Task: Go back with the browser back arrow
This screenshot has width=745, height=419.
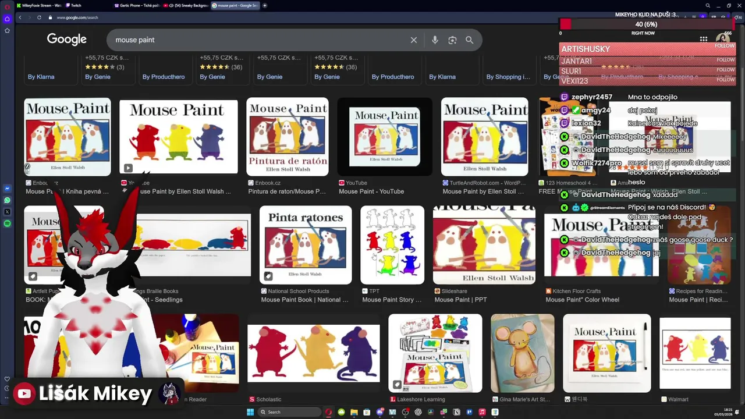Action: [20, 17]
